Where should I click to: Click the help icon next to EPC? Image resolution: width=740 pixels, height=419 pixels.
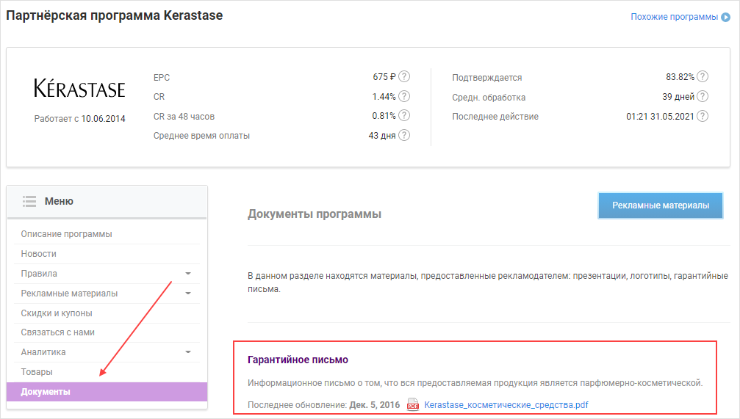(x=404, y=77)
